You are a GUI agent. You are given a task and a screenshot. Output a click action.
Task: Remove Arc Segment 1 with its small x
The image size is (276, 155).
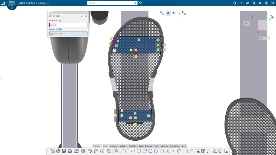tap(67, 34)
